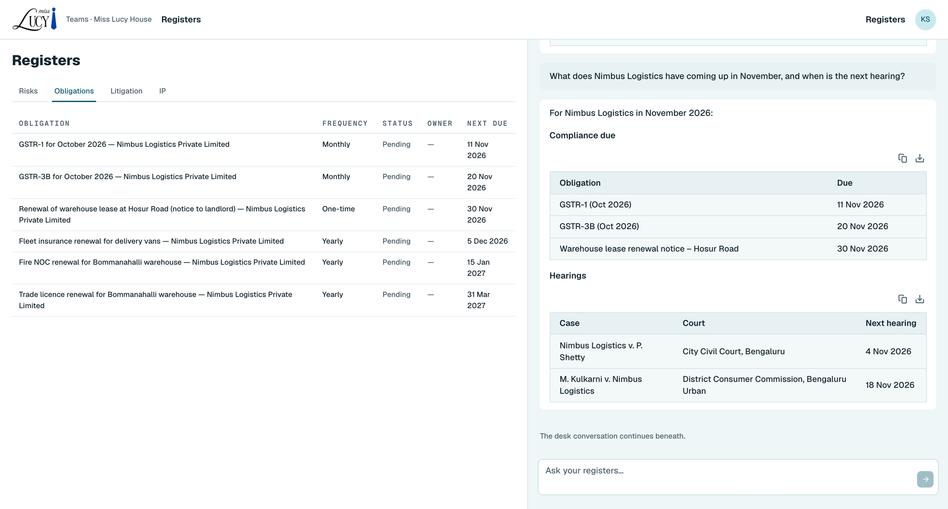Screen dimensions: 948x509
Task: Open the Fleet insurance renewal obligation row
Action: (x=263, y=241)
